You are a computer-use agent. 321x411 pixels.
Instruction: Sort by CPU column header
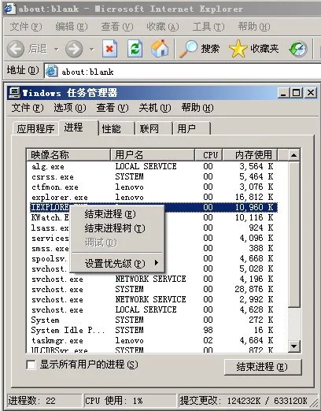point(209,154)
